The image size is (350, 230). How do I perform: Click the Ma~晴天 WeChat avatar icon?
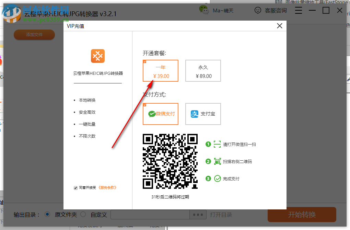(x=204, y=10)
